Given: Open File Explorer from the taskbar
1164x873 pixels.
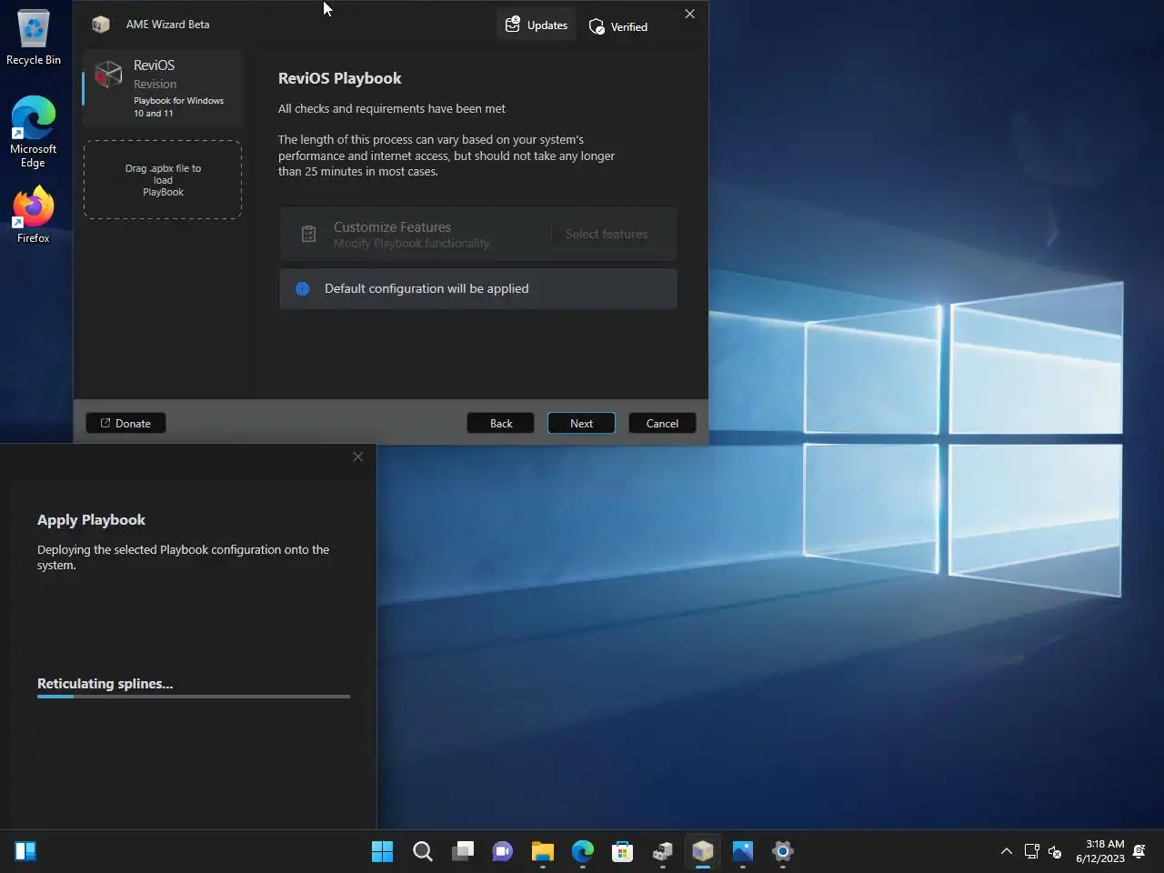Looking at the screenshot, I should click(543, 851).
